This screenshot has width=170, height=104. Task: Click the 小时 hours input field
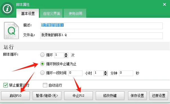pos(75,73)
